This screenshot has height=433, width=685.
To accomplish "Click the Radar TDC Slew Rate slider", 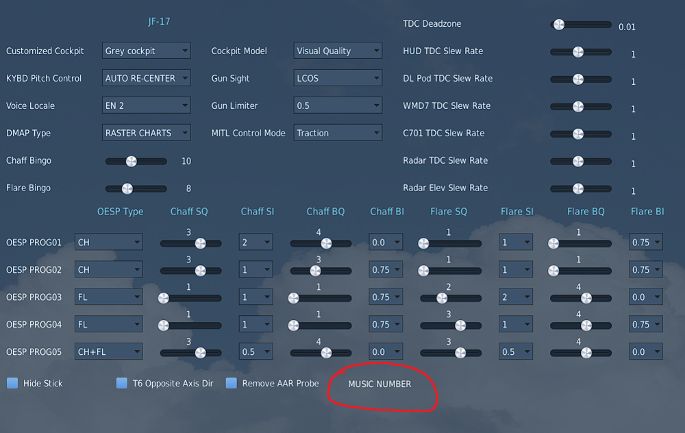I will pos(581,161).
